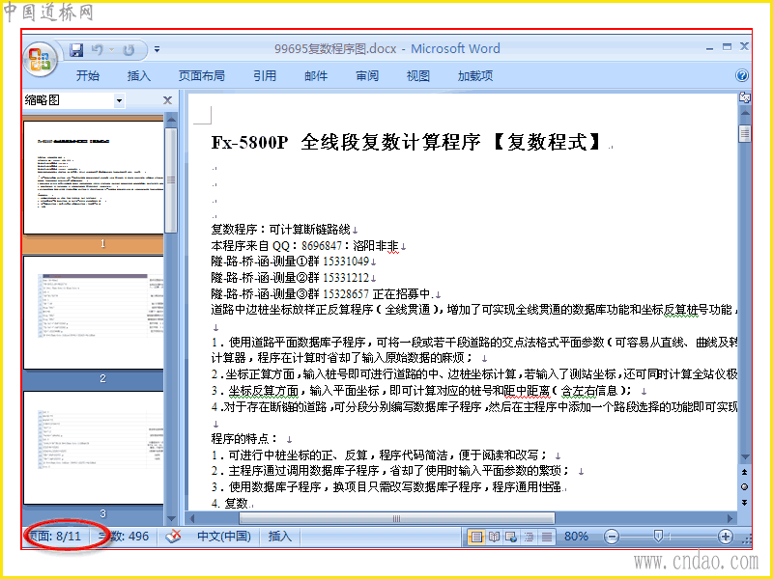Click the Undo dropdown arrow
This screenshot has height=579, width=773.
pos(111,50)
